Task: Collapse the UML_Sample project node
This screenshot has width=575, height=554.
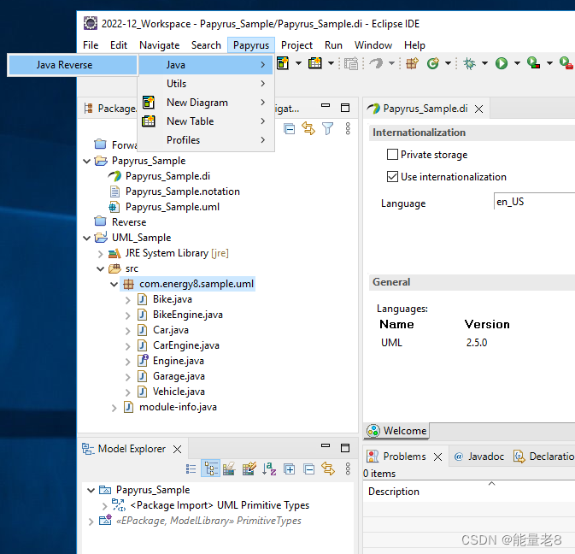Action: [87, 239]
